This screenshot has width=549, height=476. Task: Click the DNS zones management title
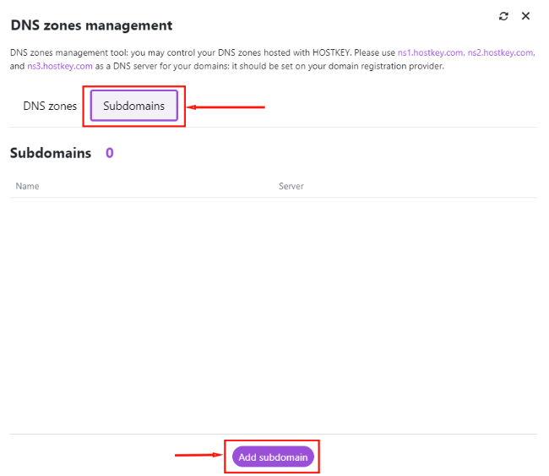pyautogui.click(x=91, y=25)
